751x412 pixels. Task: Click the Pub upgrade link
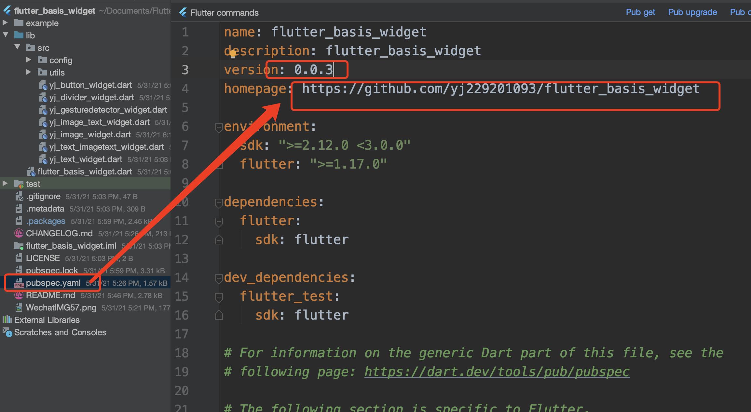click(x=692, y=12)
